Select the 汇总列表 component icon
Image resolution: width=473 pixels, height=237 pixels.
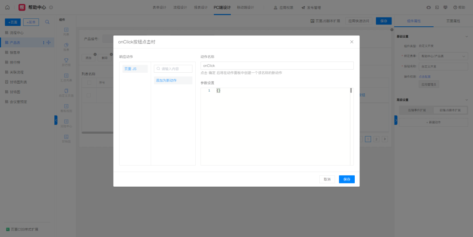click(x=67, y=75)
